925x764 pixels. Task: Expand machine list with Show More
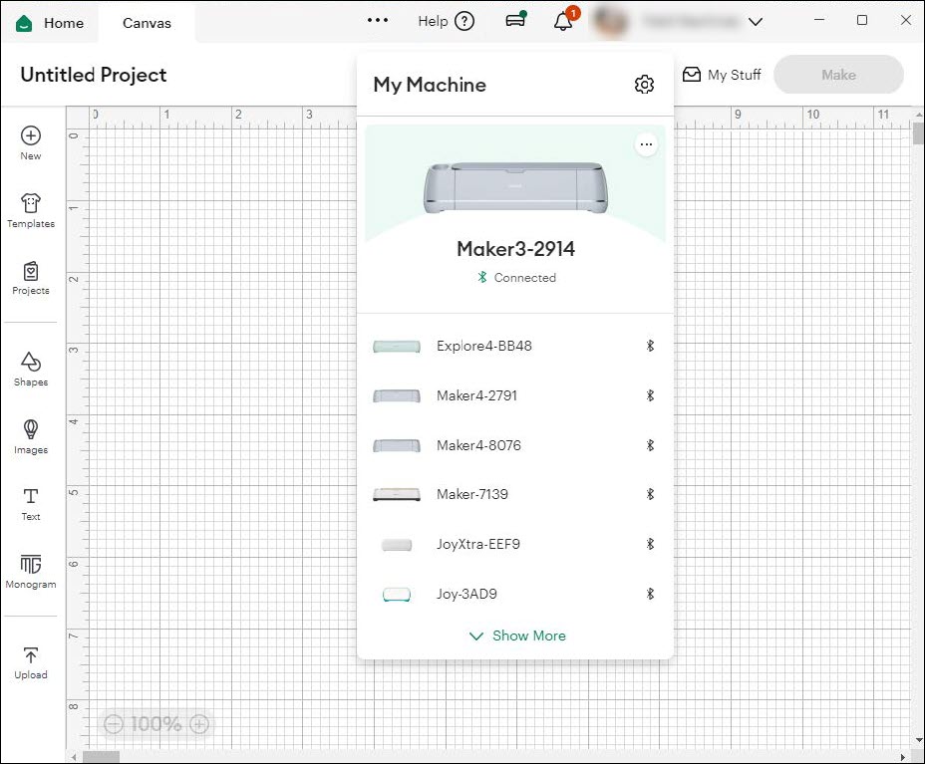click(x=517, y=636)
